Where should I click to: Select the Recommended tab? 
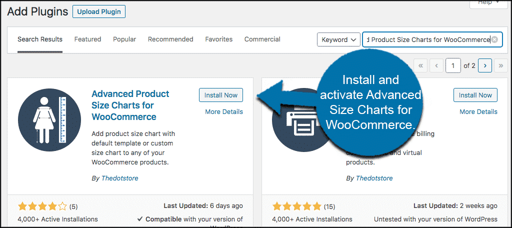pyautogui.click(x=170, y=39)
